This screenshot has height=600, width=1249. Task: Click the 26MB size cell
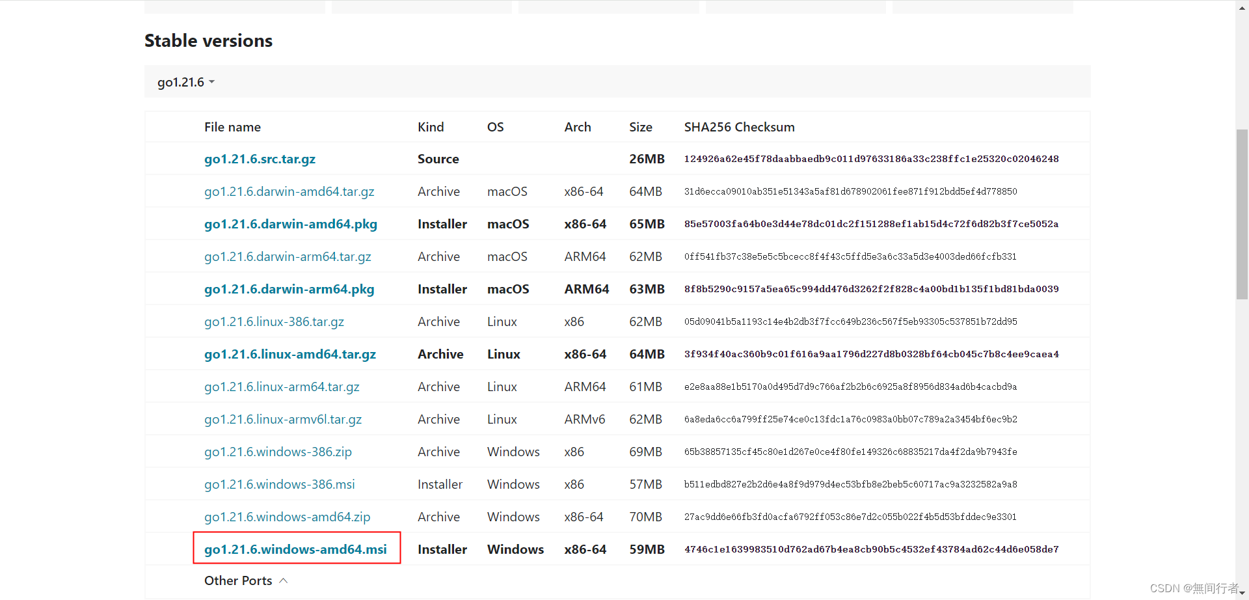pos(647,159)
